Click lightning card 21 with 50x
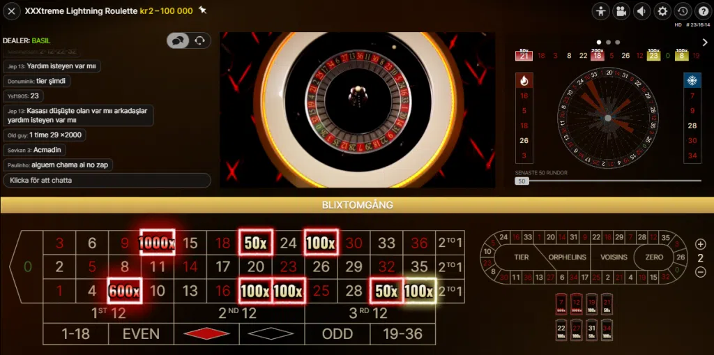714x355 pixels. click(607, 303)
